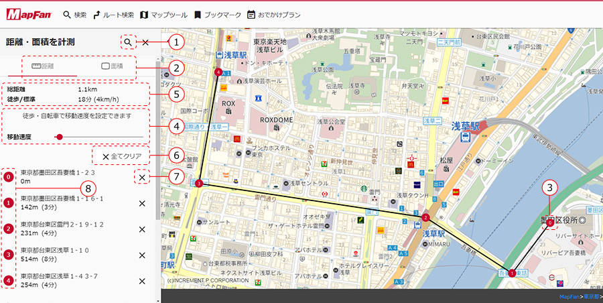Open the マップツール menu
This screenshot has width=603, height=303.
tap(164, 15)
